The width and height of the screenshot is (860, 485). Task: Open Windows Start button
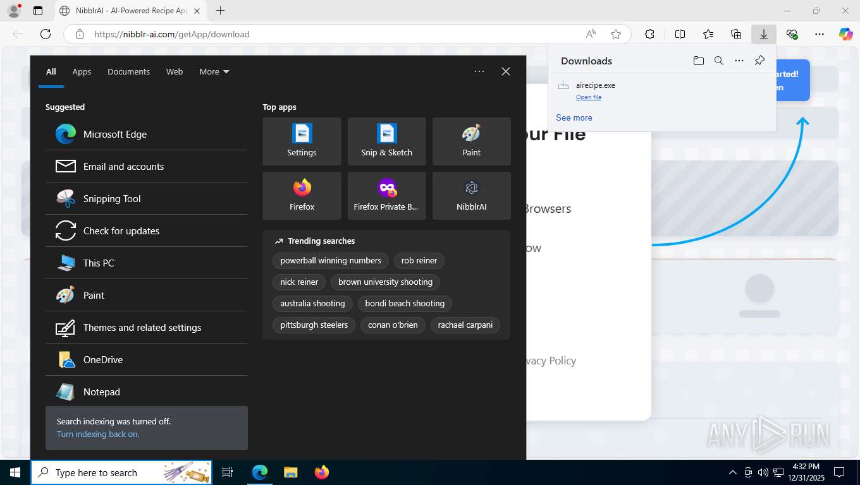tap(15, 472)
